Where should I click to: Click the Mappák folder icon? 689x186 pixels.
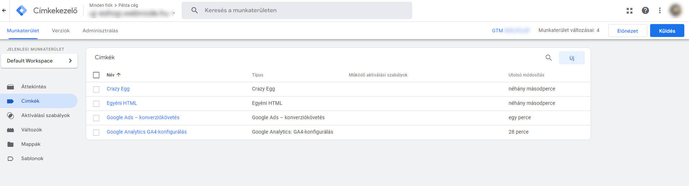point(10,144)
